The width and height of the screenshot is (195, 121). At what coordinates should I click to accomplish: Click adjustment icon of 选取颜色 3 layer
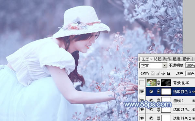tap(151, 91)
